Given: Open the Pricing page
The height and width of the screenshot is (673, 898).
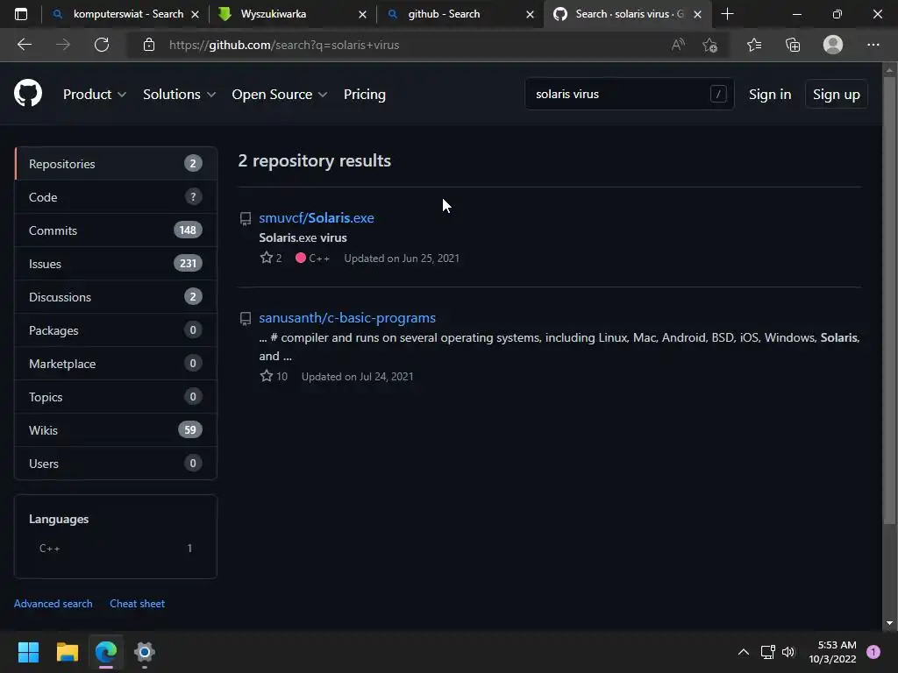Looking at the screenshot, I should point(364,95).
